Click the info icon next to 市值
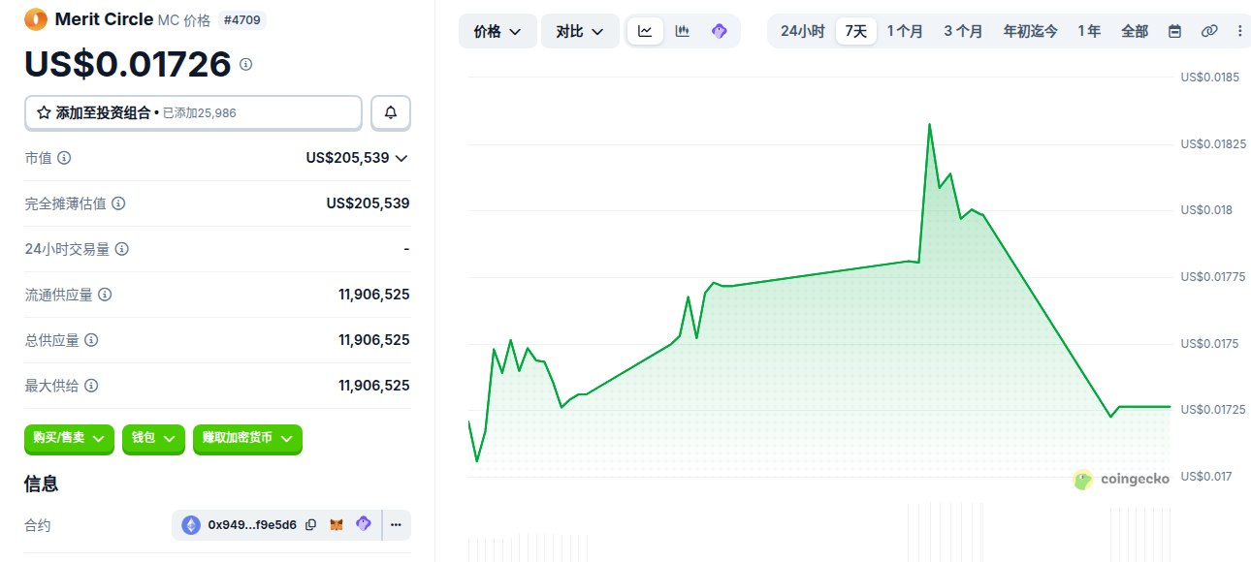Image resolution: width=1251 pixels, height=562 pixels. coord(64,158)
